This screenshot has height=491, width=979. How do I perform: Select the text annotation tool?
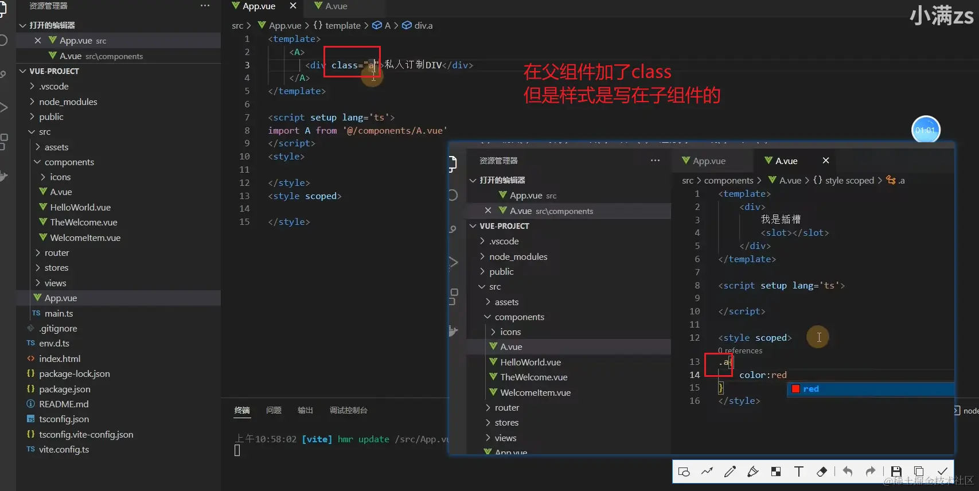tap(799, 471)
